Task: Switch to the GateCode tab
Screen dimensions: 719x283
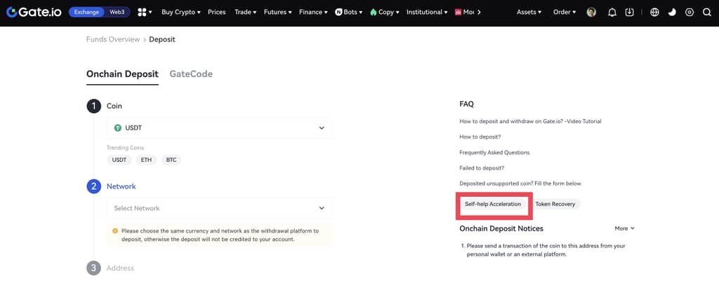Action: click(x=191, y=74)
